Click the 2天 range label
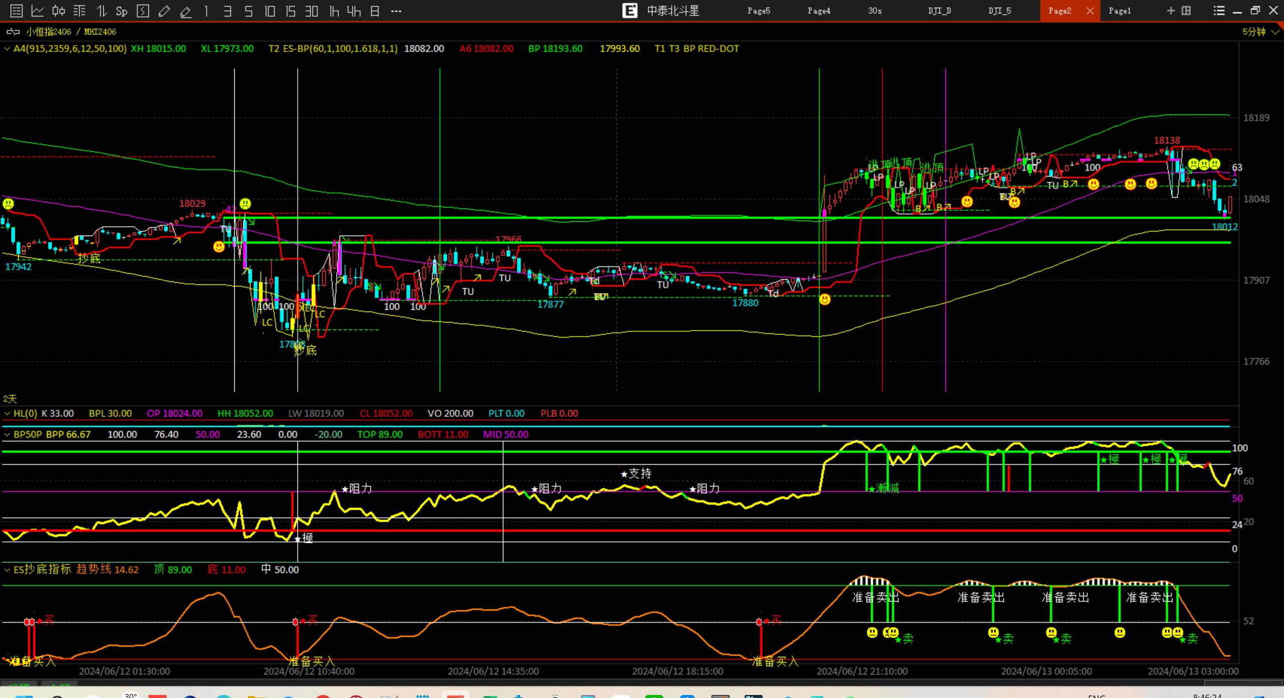Screen dimensions: 1284x698 pos(10,399)
